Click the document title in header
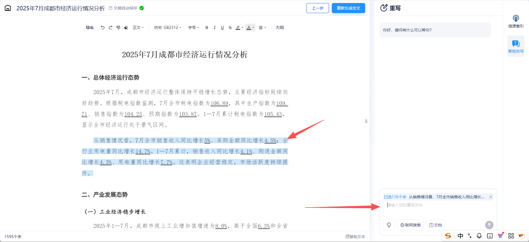The height and width of the screenshot is (242, 529). [61, 8]
